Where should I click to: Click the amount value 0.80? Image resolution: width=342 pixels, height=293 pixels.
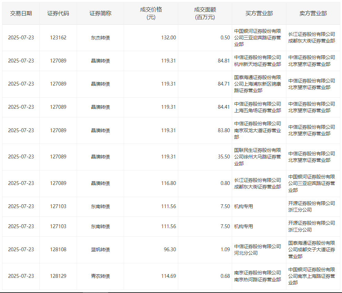coord(225,183)
